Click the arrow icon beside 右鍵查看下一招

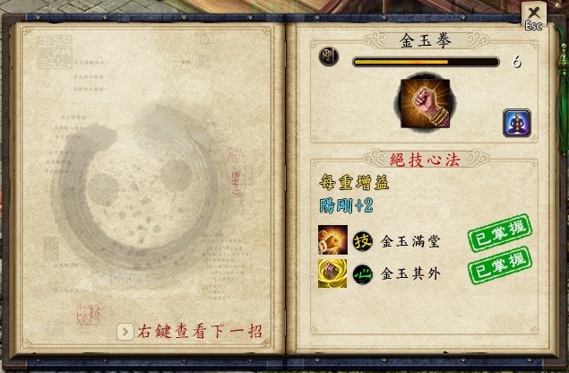tap(125, 331)
